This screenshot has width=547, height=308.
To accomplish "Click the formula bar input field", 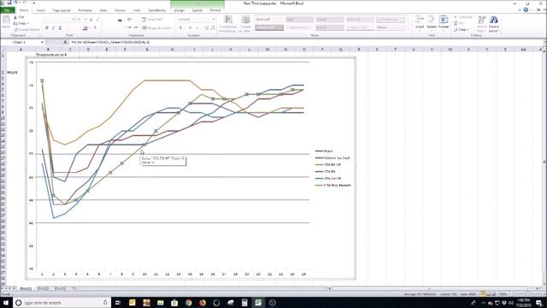I will click(305, 42).
